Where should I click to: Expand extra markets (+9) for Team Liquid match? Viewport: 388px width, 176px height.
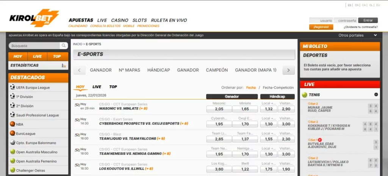(161, 139)
